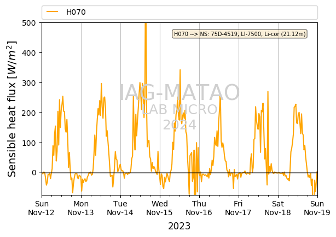Click the 2023 x-axis year label
The width and height of the screenshot is (336, 237).
click(179, 226)
